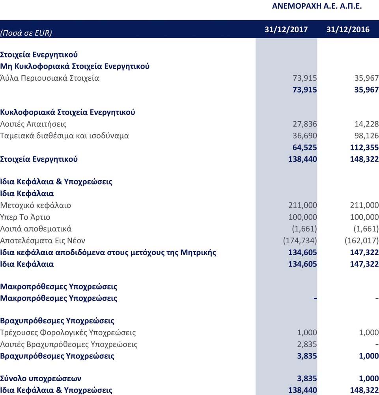
Task: Select 'Ταμειακά διαθέσιμα και ισοδύναμα' label
Action: point(64,136)
